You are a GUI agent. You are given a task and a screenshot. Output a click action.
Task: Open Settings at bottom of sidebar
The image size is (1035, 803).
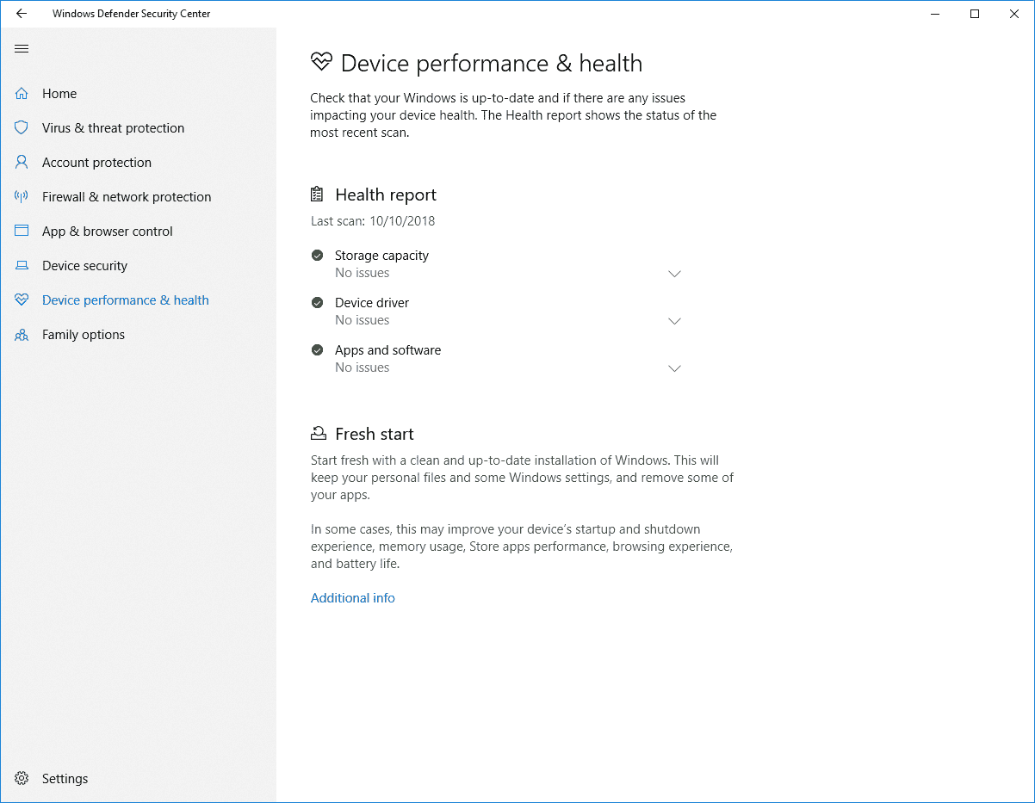(65, 779)
